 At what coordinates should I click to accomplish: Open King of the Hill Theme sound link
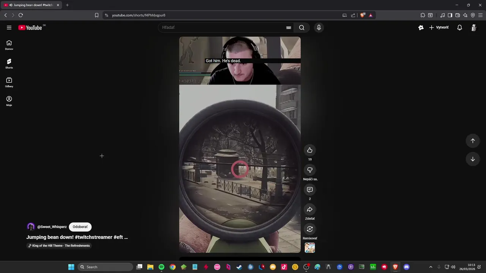(59, 246)
